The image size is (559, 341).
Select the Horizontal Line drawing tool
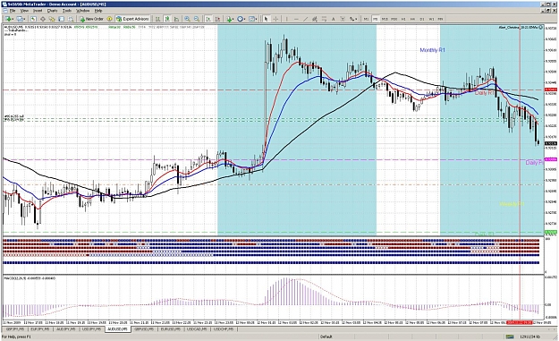pyautogui.click(x=296, y=19)
